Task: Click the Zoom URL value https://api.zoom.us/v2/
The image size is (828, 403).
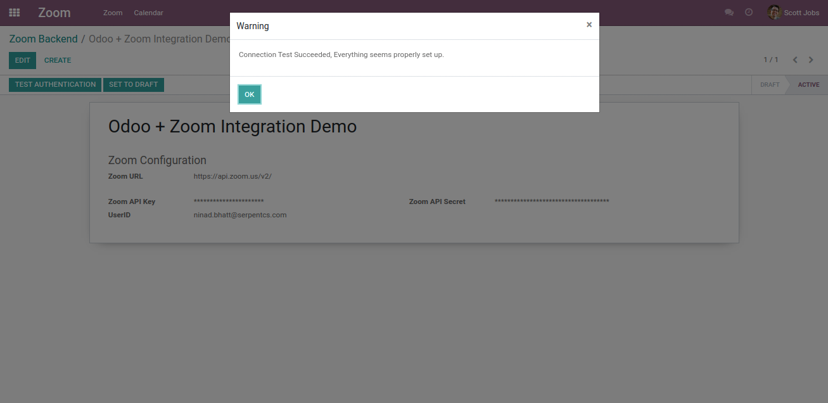Action: (x=232, y=176)
